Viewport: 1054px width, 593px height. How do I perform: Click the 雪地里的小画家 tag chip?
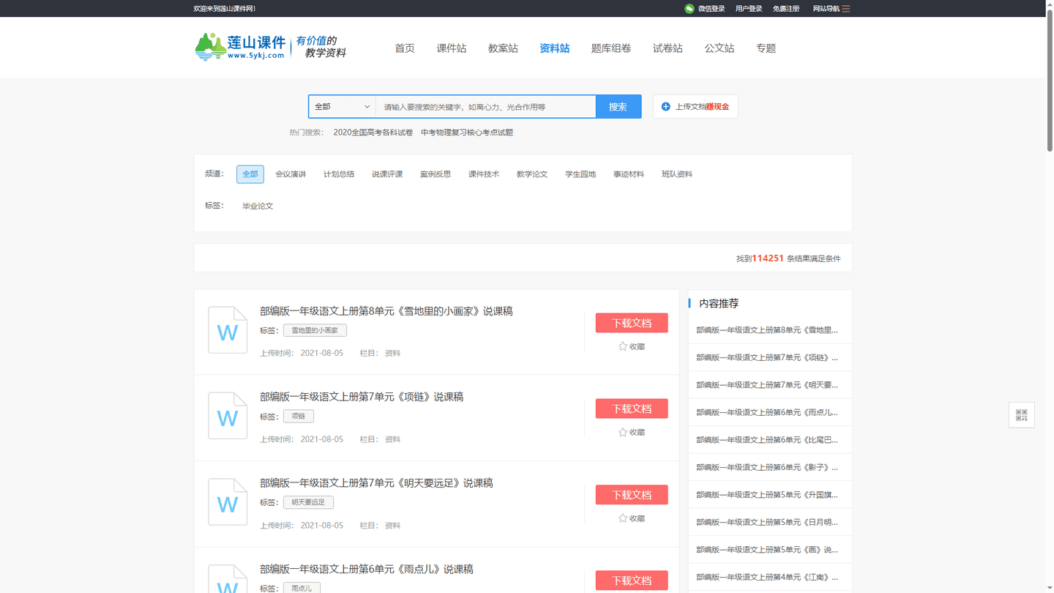tap(315, 330)
